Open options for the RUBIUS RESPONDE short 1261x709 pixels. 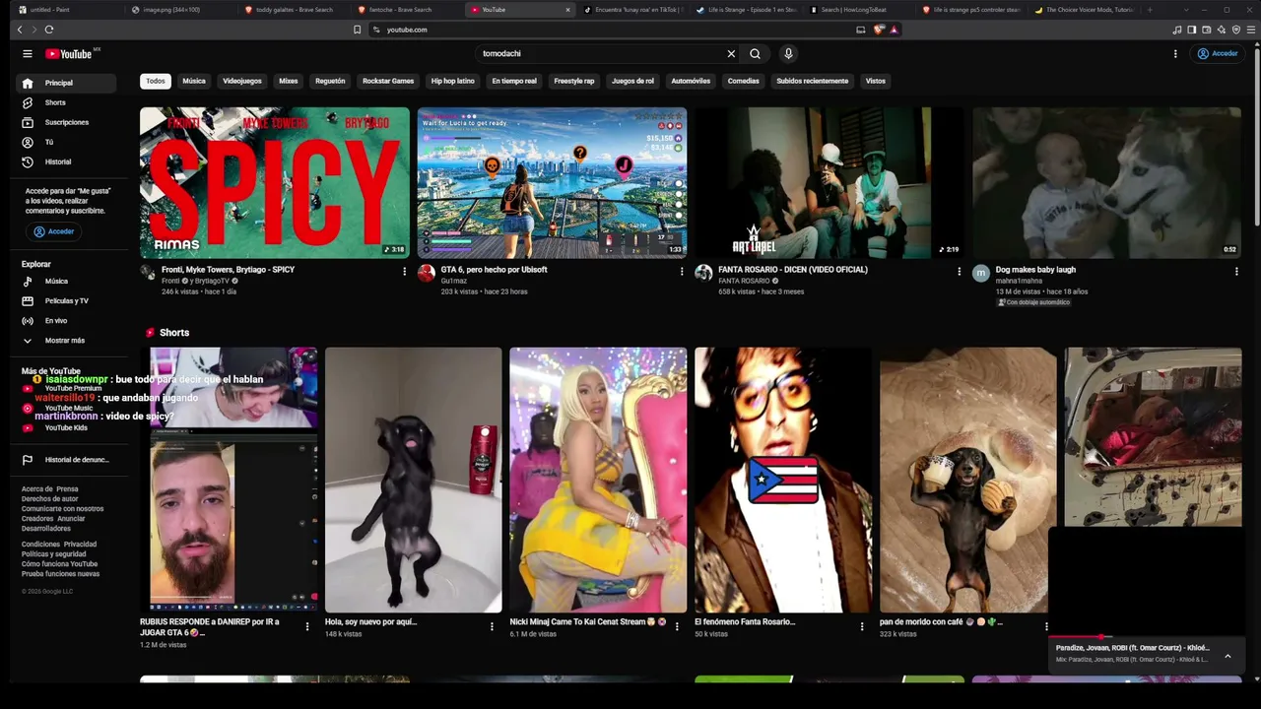[x=307, y=626]
